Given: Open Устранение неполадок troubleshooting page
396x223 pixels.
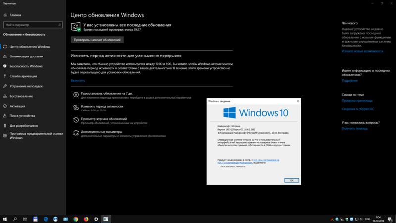Looking at the screenshot, I should point(26,86).
